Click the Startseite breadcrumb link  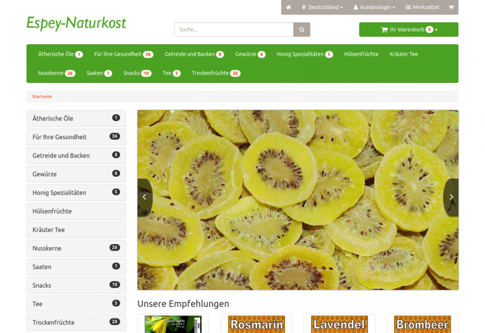pyautogui.click(x=42, y=97)
